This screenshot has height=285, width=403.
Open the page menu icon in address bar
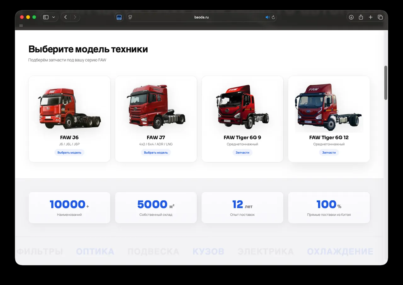tap(130, 17)
